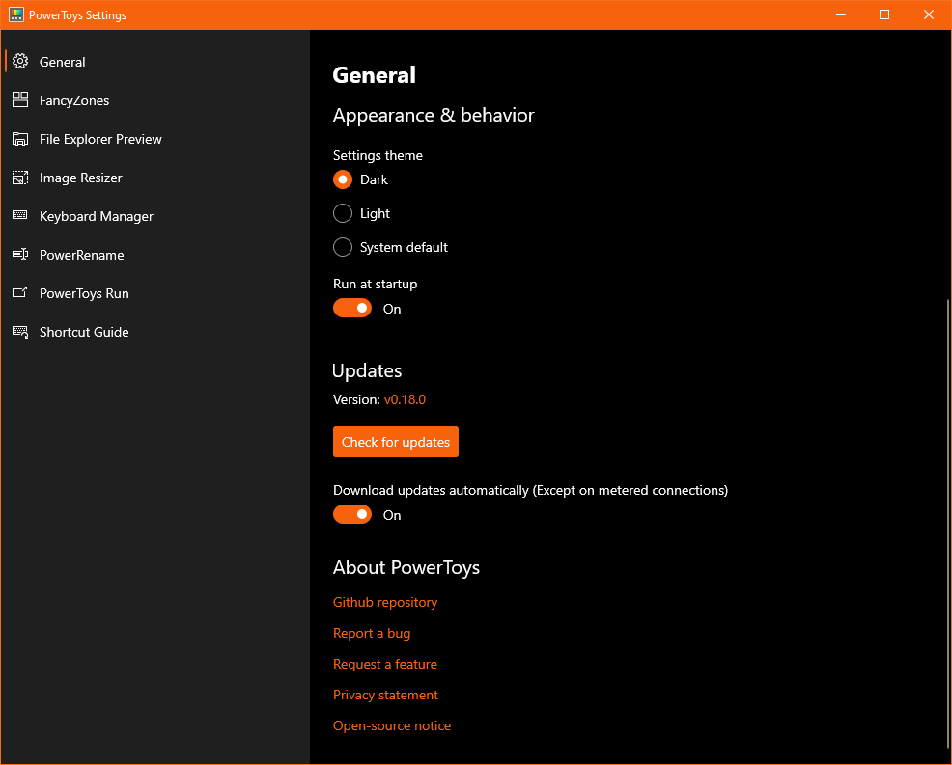Select PowerRename in the sidebar
Screen dimensions: 952x765
[154, 255]
